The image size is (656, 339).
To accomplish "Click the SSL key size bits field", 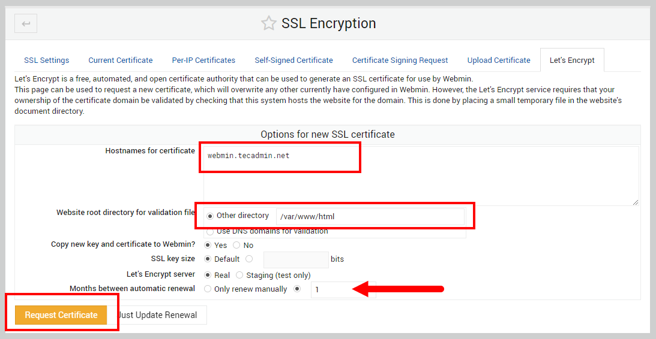I will point(296,259).
